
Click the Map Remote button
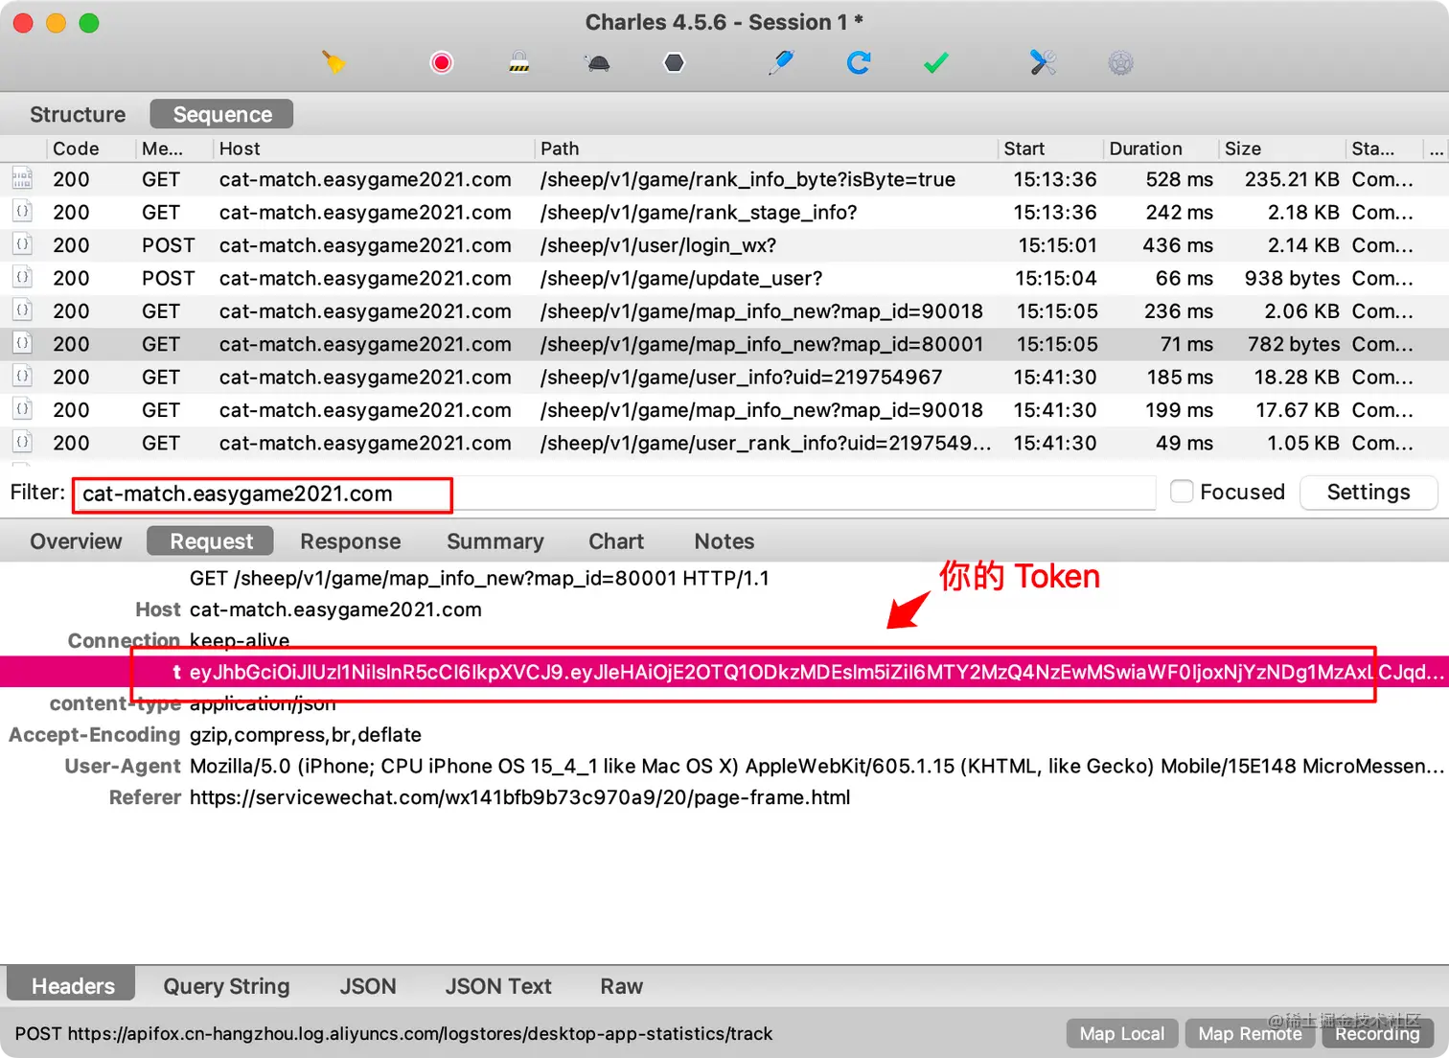[x=1250, y=1034]
